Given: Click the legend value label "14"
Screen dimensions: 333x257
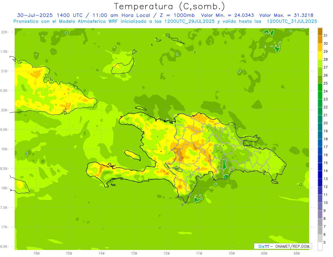Looking at the screenshot, I should [x=326, y=171].
